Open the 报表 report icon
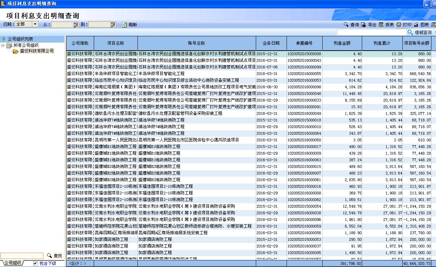436x267 pixels. click(x=381, y=25)
